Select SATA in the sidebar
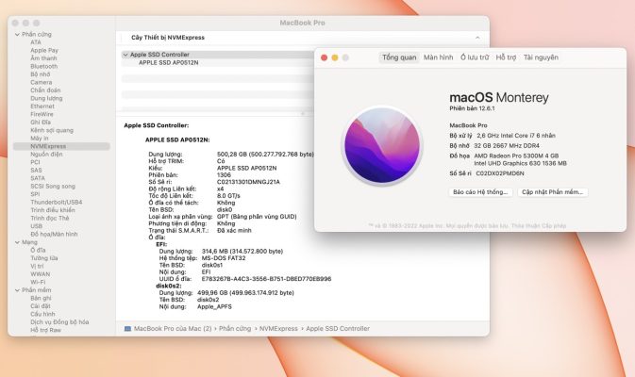This screenshot has width=635, height=377. 38,178
